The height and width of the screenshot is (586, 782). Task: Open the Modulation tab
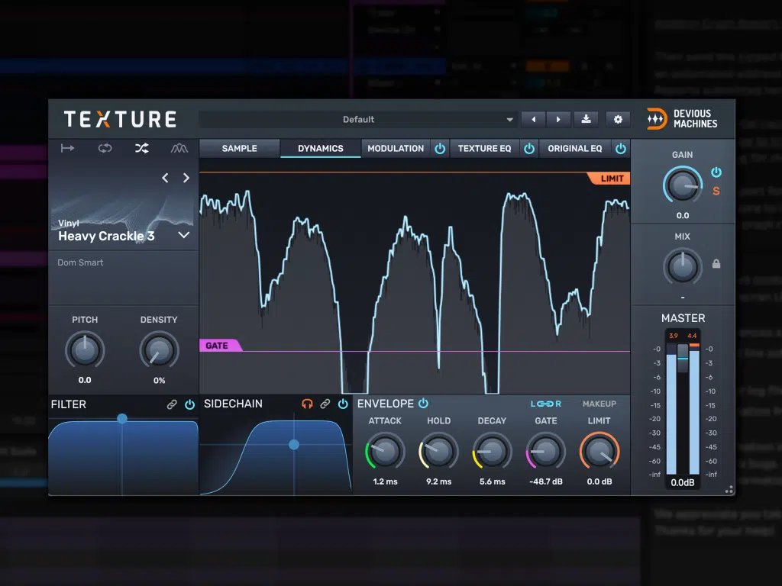point(396,149)
